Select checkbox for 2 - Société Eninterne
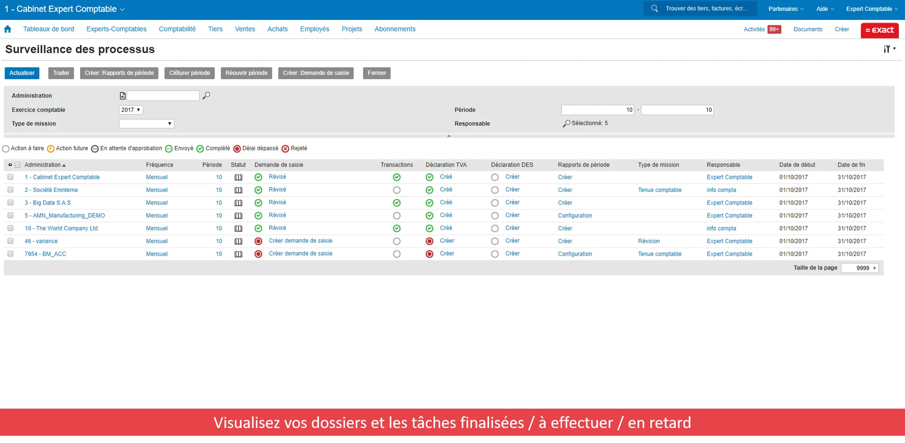This screenshot has width=905, height=443. coord(10,190)
